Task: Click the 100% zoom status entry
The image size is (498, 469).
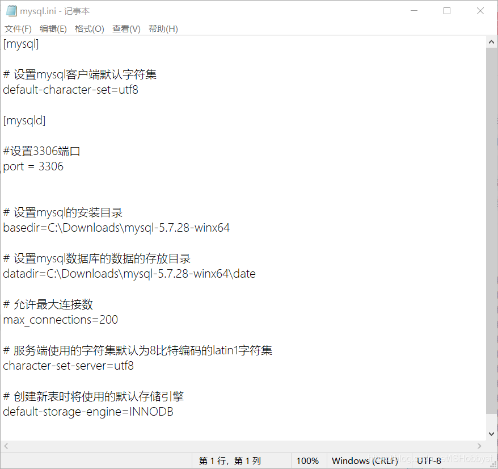Action: click(x=307, y=460)
